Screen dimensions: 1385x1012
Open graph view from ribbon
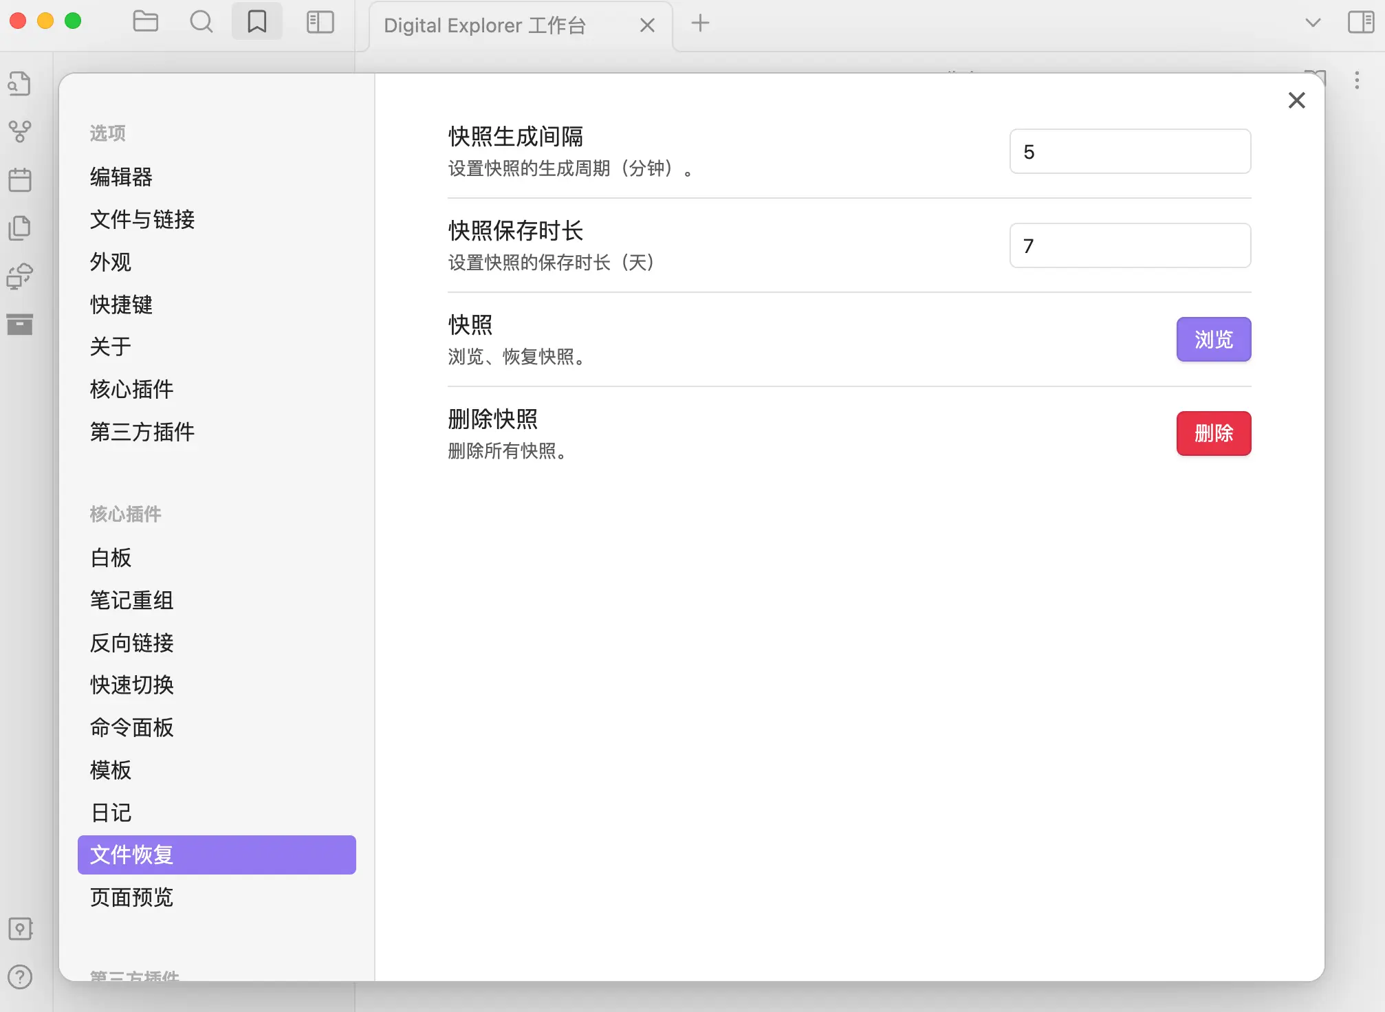(20, 131)
